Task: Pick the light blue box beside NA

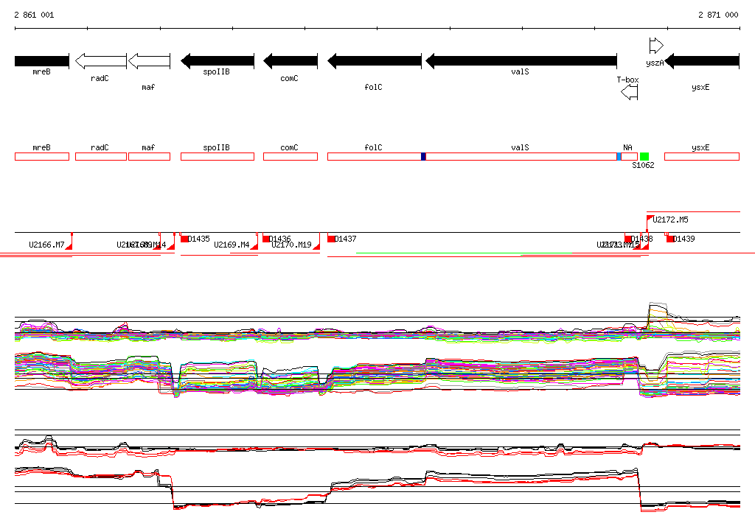Action: coord(619,156)
